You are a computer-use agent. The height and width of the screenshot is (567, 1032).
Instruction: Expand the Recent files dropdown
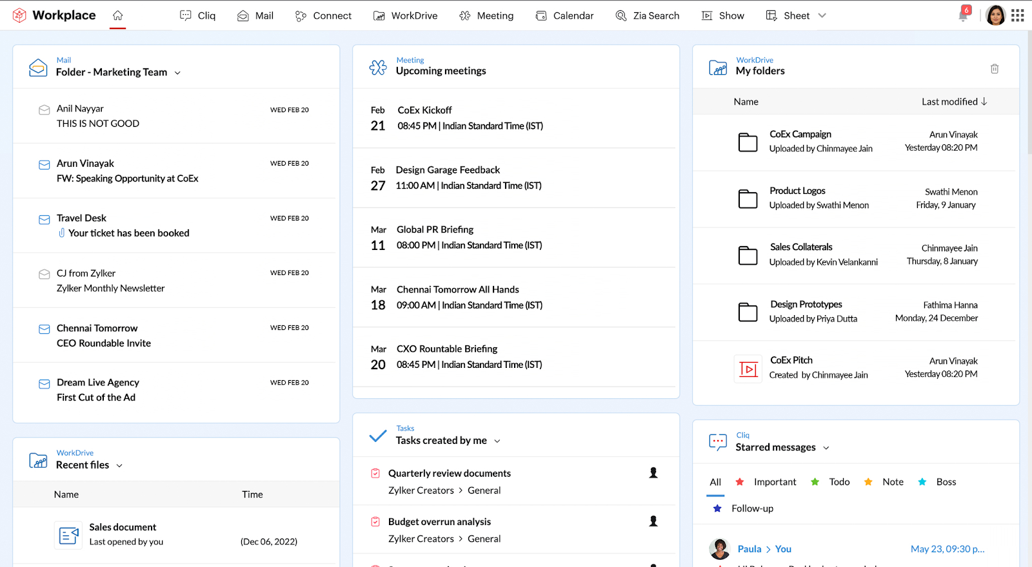(x=119, y=466)
